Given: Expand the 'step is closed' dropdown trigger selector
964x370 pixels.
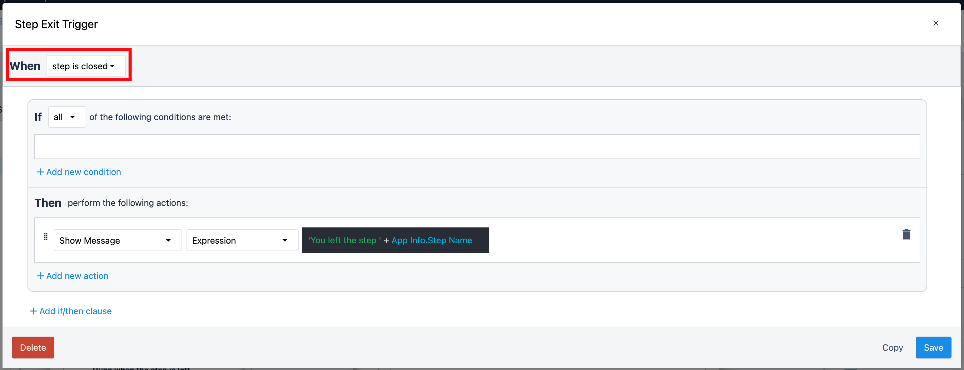Looking at the screenshot, I should coord(86,66).
